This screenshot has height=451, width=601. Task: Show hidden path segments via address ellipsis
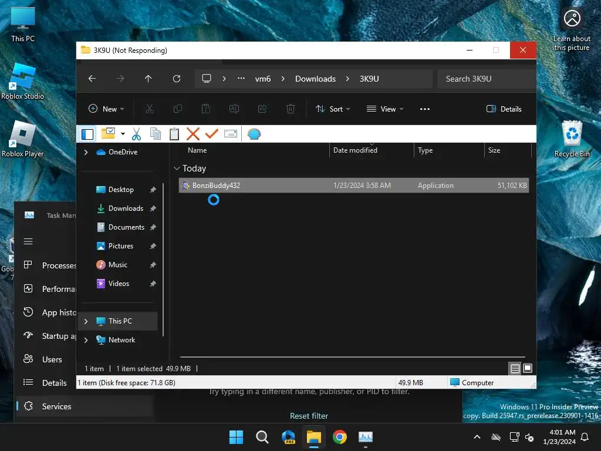[x=241, y=78]
